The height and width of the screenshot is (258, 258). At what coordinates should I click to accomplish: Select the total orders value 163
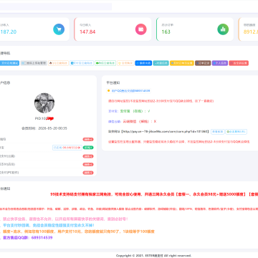[166, 32]
